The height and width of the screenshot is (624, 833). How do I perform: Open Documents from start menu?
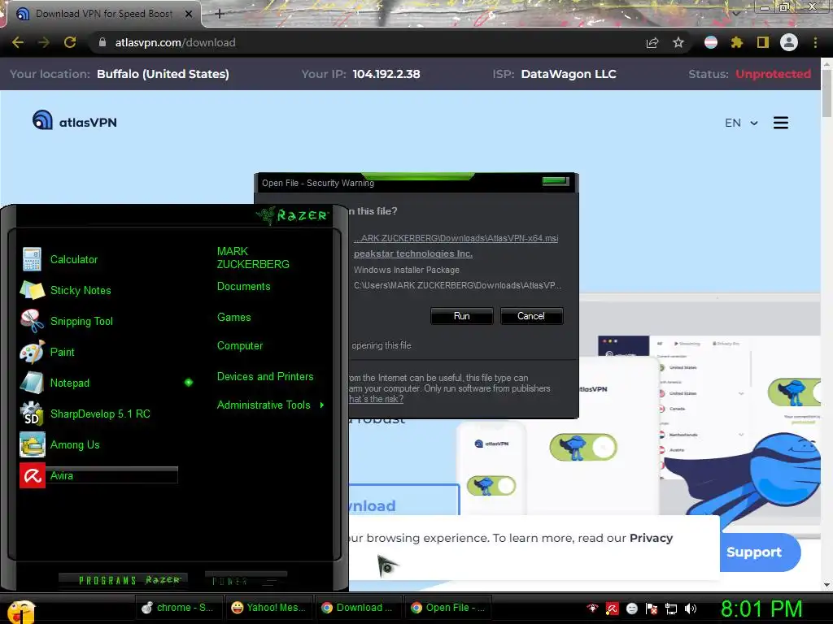coord(244,287)
